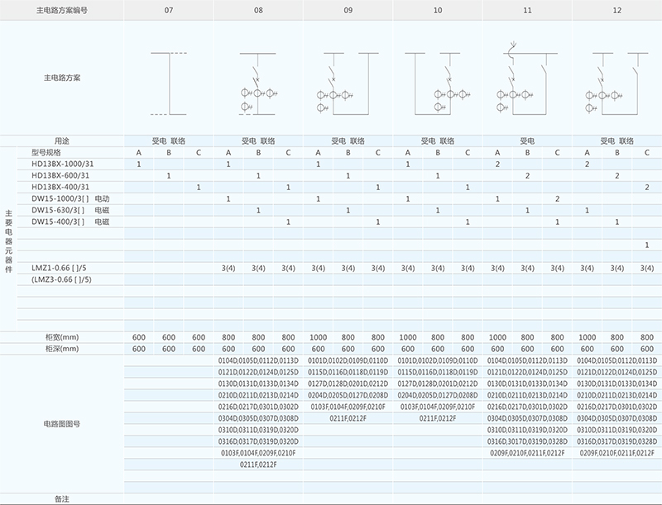
Task: Click the scheme 07 main circuit diagram
Action: click(170, 83)
